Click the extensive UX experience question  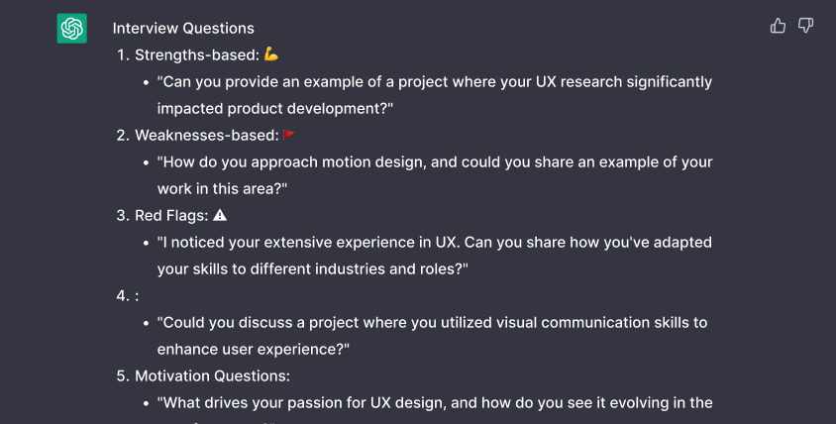click(434, 242)
